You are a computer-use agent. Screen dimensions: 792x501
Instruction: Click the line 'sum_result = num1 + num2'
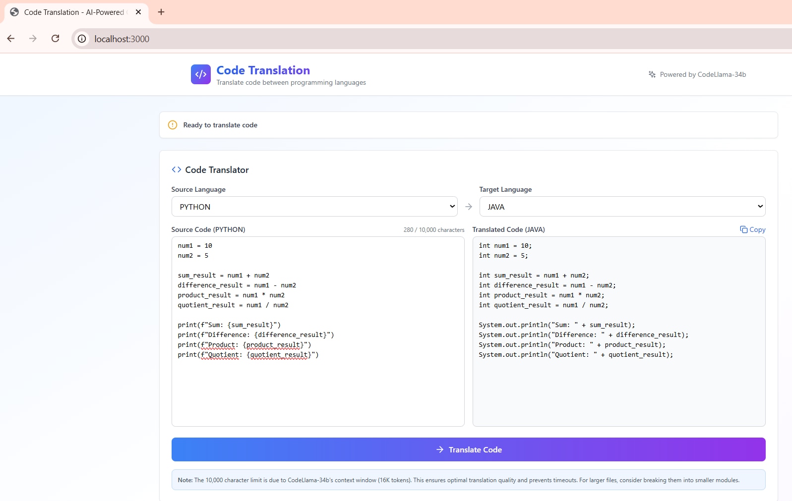(x=224, y=276)
